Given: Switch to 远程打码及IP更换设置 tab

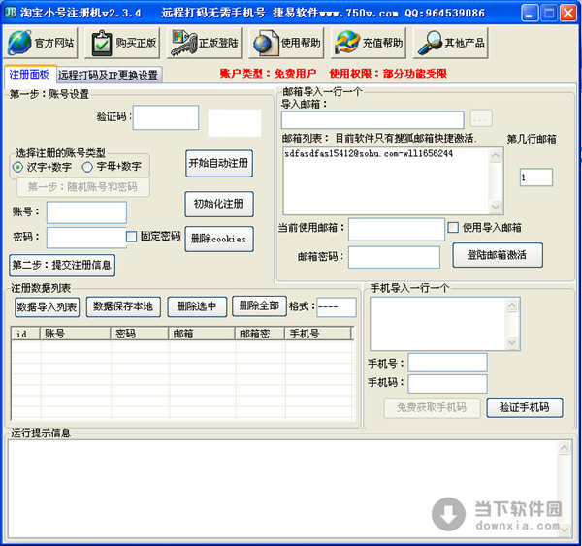Looking at the screenshot, I should [x=109, y=75].
